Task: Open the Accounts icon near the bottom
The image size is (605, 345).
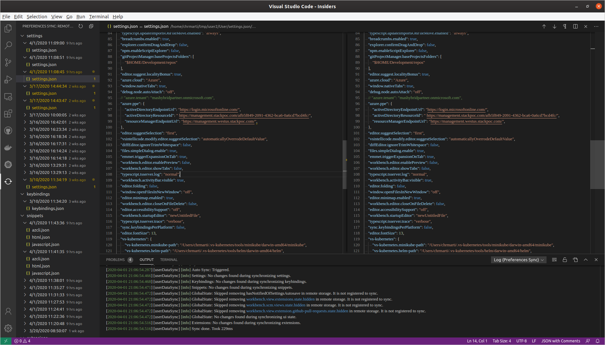Action: click(8, 311)
